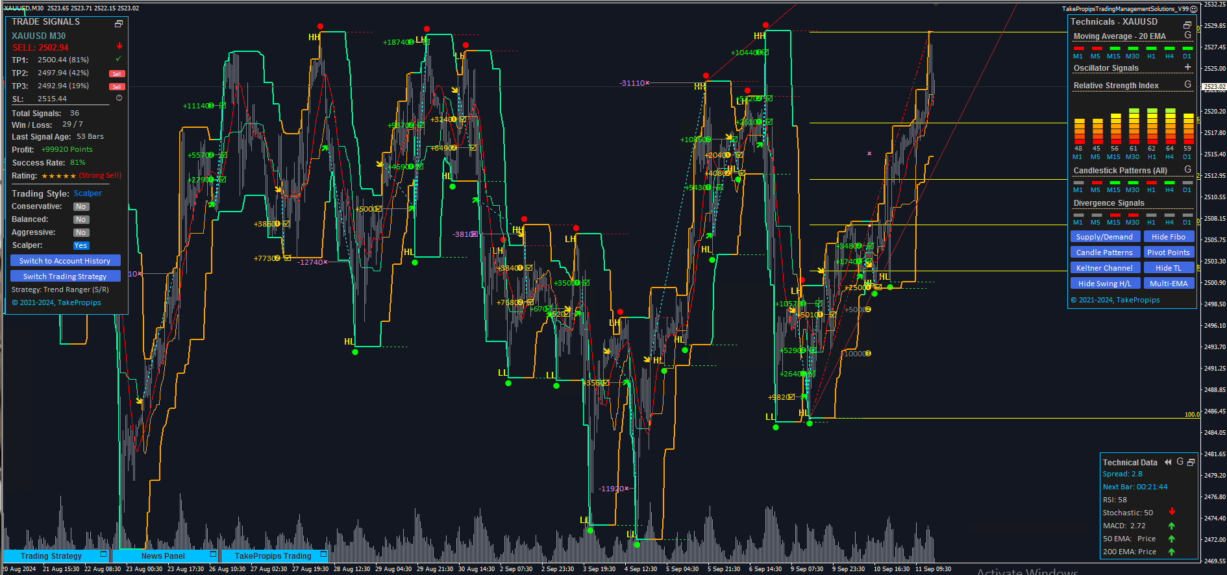Image resolution: width=1227 pixels, height=575 pixels.
Task: Click the M15 red indicator under Divergence Signals
Action: 1115,215
